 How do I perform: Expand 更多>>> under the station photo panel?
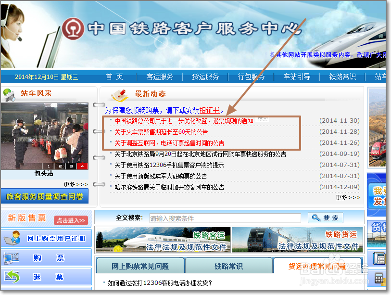click(x=77, y=185)
